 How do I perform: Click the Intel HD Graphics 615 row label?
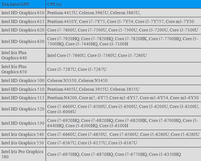(x=23, y=22)
